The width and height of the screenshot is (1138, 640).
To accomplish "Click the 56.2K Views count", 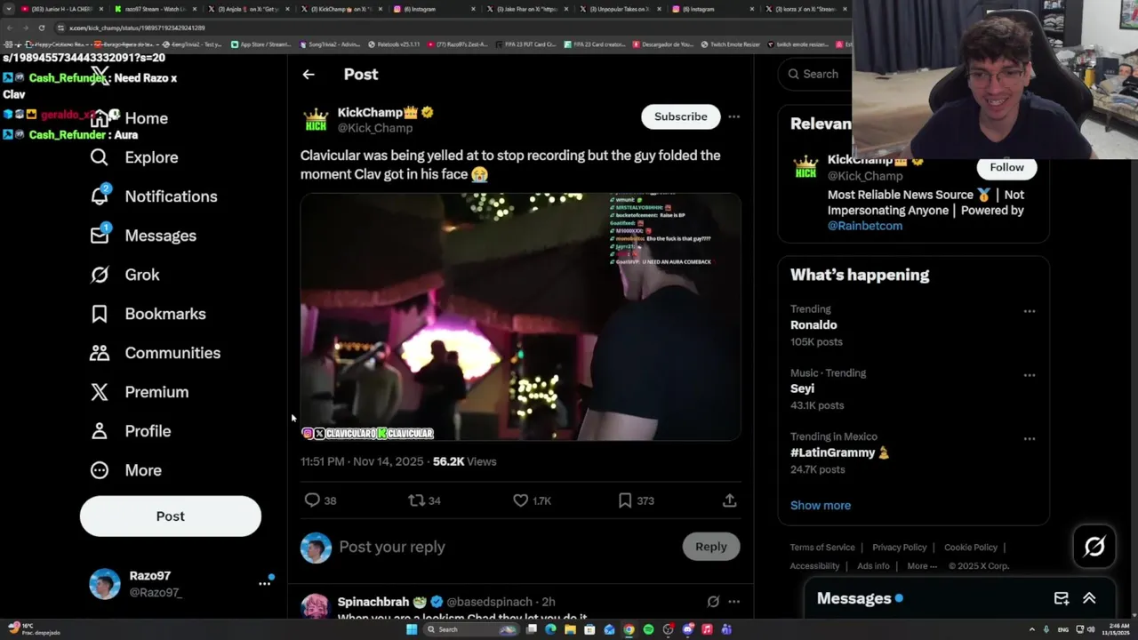I will (464, 461).
